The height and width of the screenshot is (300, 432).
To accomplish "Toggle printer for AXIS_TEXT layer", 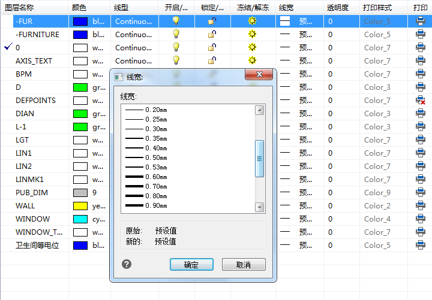I will coord(420,60).
